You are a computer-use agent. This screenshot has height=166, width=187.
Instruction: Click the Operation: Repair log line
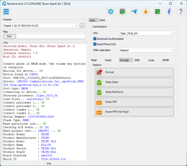(x=17, y=50)
